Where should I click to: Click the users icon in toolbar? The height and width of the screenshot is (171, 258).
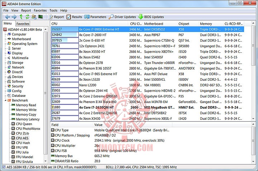[34, 16]
